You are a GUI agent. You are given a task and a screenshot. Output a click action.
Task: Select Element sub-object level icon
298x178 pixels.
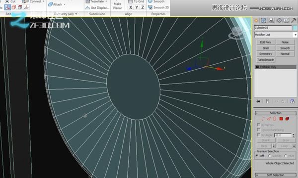287,119
